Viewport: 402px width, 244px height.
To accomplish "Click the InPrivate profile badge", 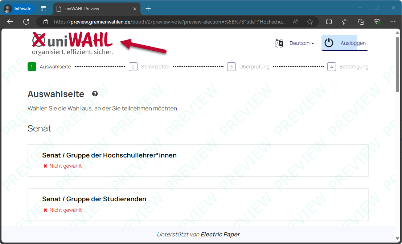I will click(x=18, y=9).
